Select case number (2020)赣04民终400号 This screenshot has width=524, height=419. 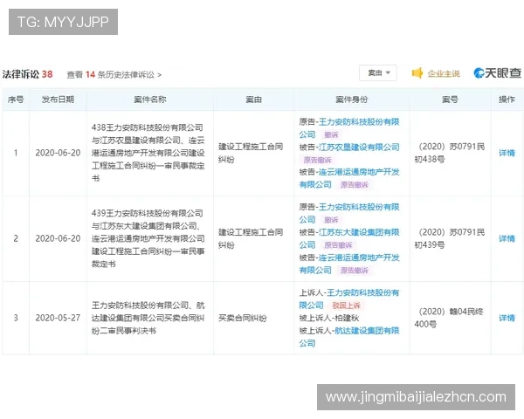(450, 318)
